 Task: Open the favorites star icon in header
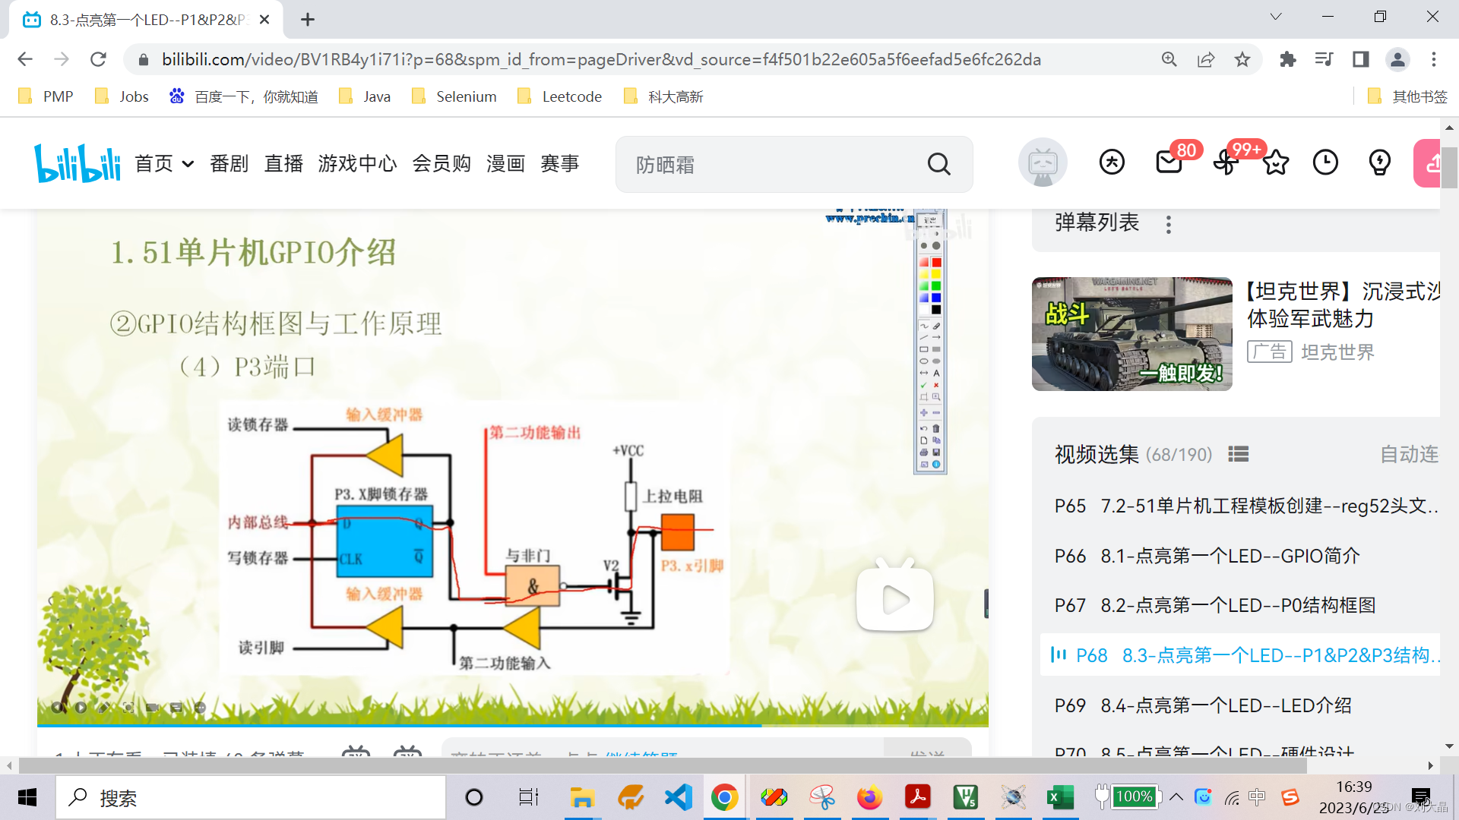[x=1276, y=162]
